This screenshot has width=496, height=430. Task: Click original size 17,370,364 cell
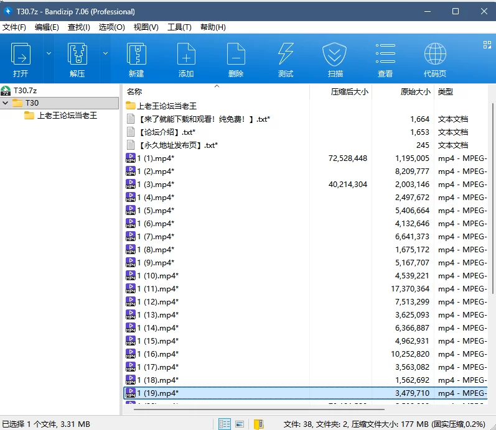pyautogui.click(x=410, y=288)
